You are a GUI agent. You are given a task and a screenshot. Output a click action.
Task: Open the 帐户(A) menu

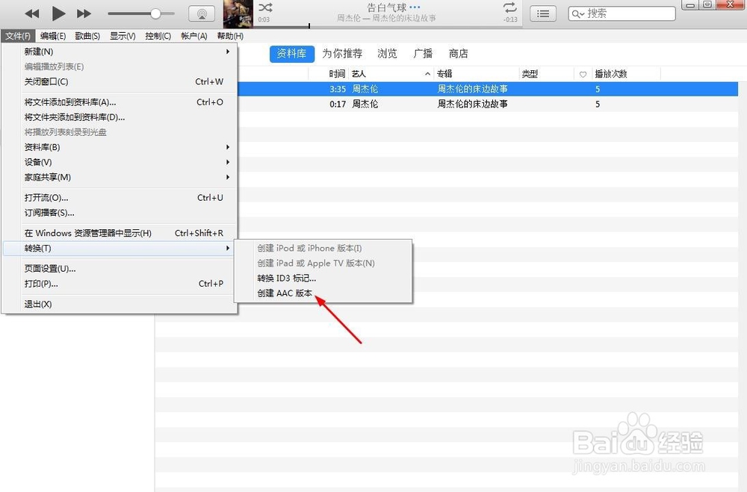click(194, 36)
